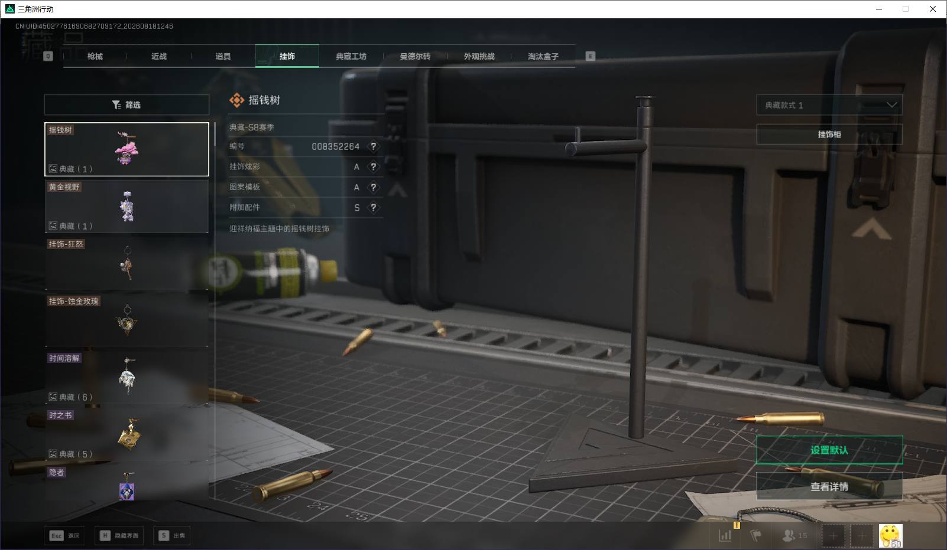Click the Q previous-tab key icon
Image resolution: width=947 pixels, height=550 pixels.
[48, 56]
